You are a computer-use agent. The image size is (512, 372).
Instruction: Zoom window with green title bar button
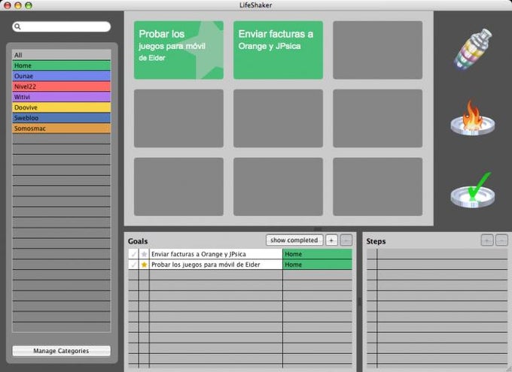(29, 5)
